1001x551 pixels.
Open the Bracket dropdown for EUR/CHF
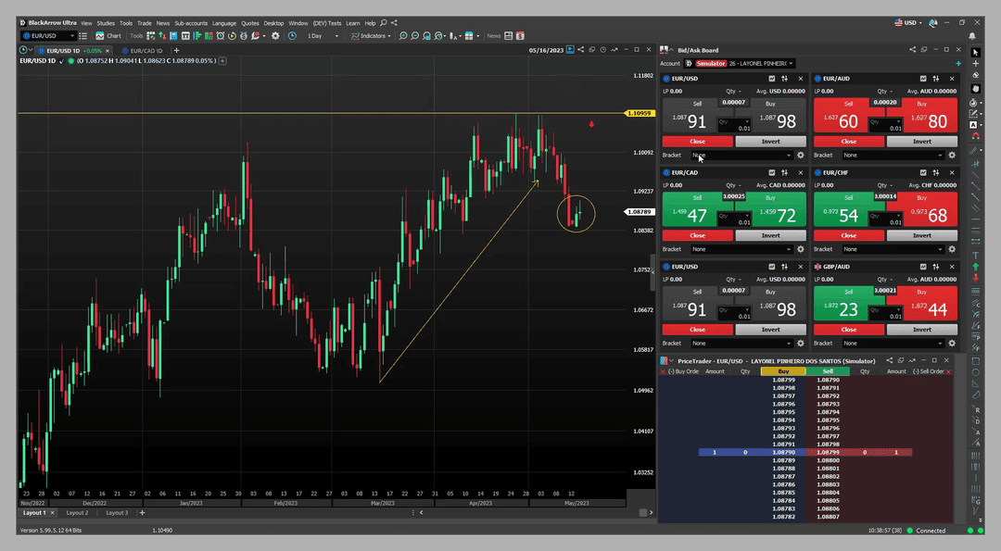coord(894,249)
